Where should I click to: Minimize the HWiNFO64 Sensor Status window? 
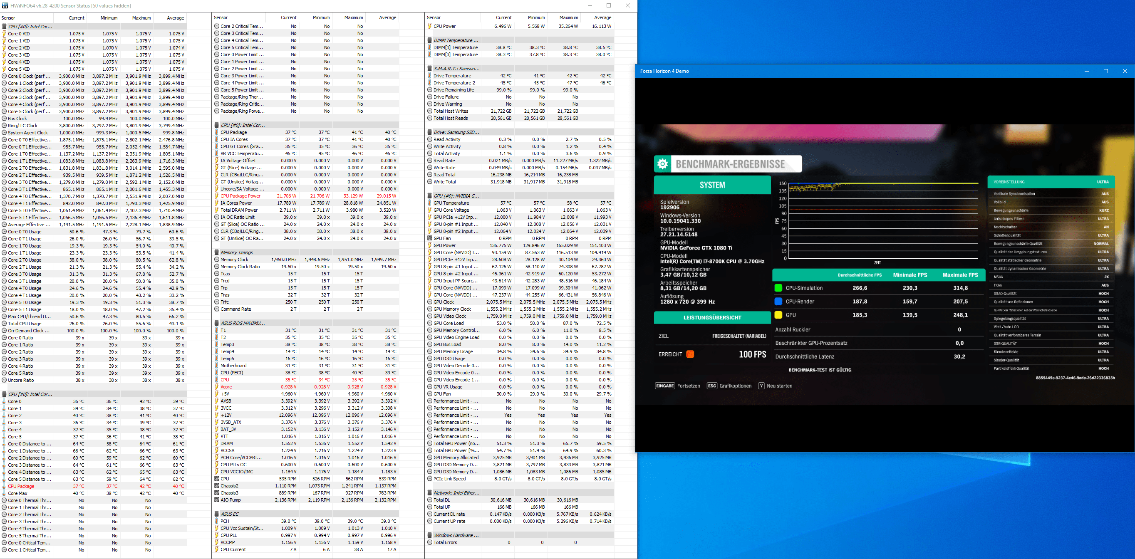[590, 6]
